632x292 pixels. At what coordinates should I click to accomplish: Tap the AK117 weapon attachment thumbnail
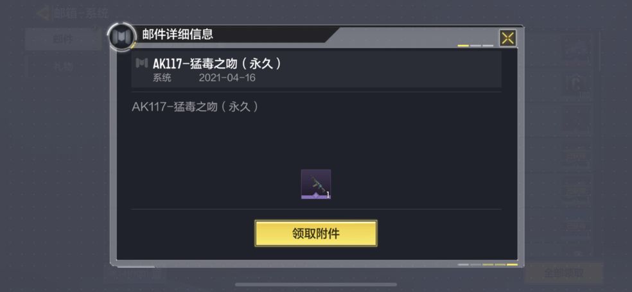(316, 184)
